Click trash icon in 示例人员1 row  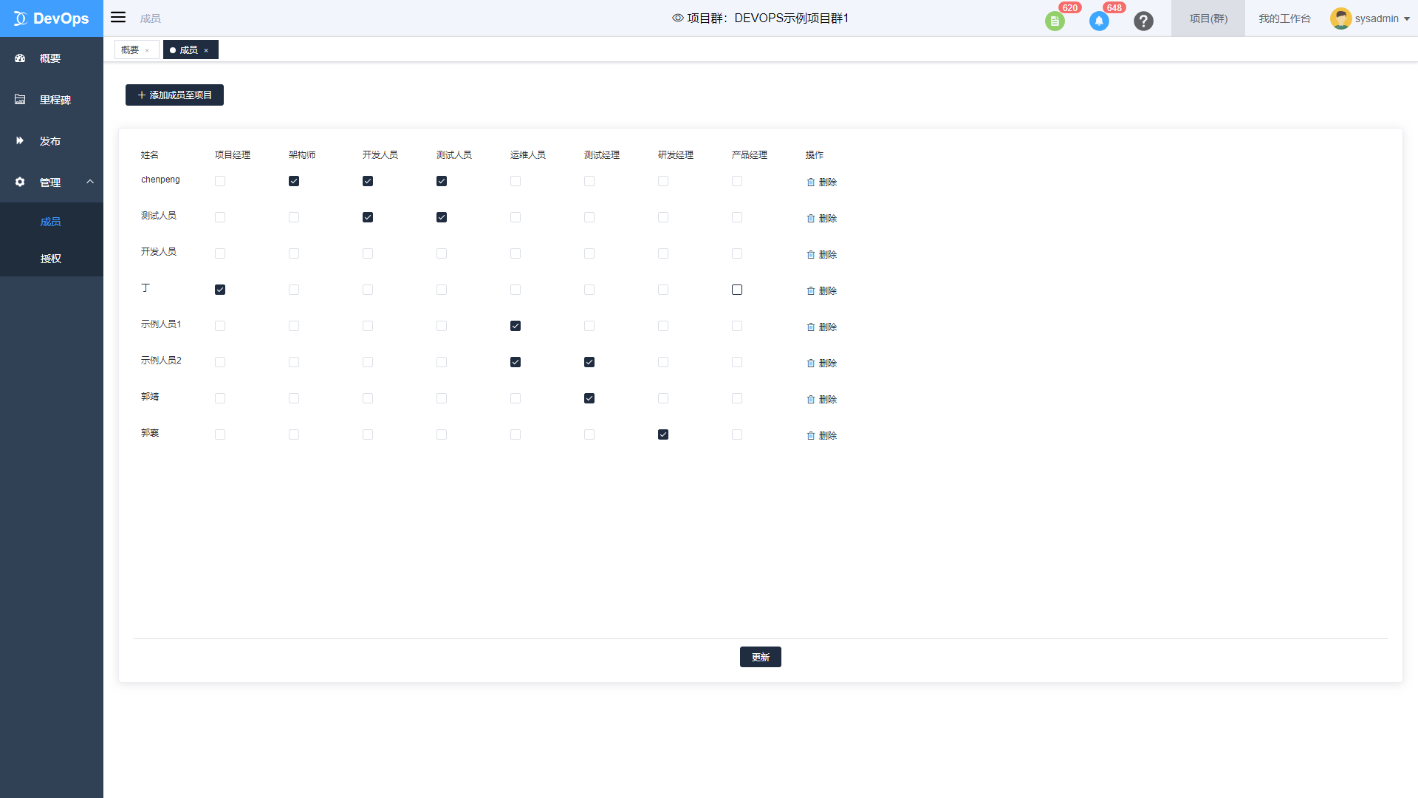(811, 327)
